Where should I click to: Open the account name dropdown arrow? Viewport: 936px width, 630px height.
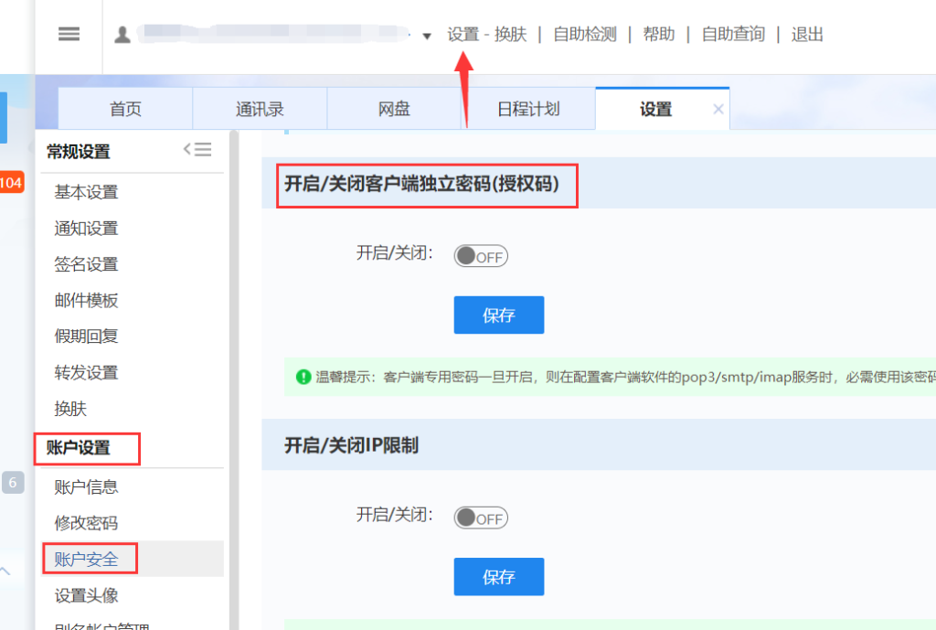point(426,36)
